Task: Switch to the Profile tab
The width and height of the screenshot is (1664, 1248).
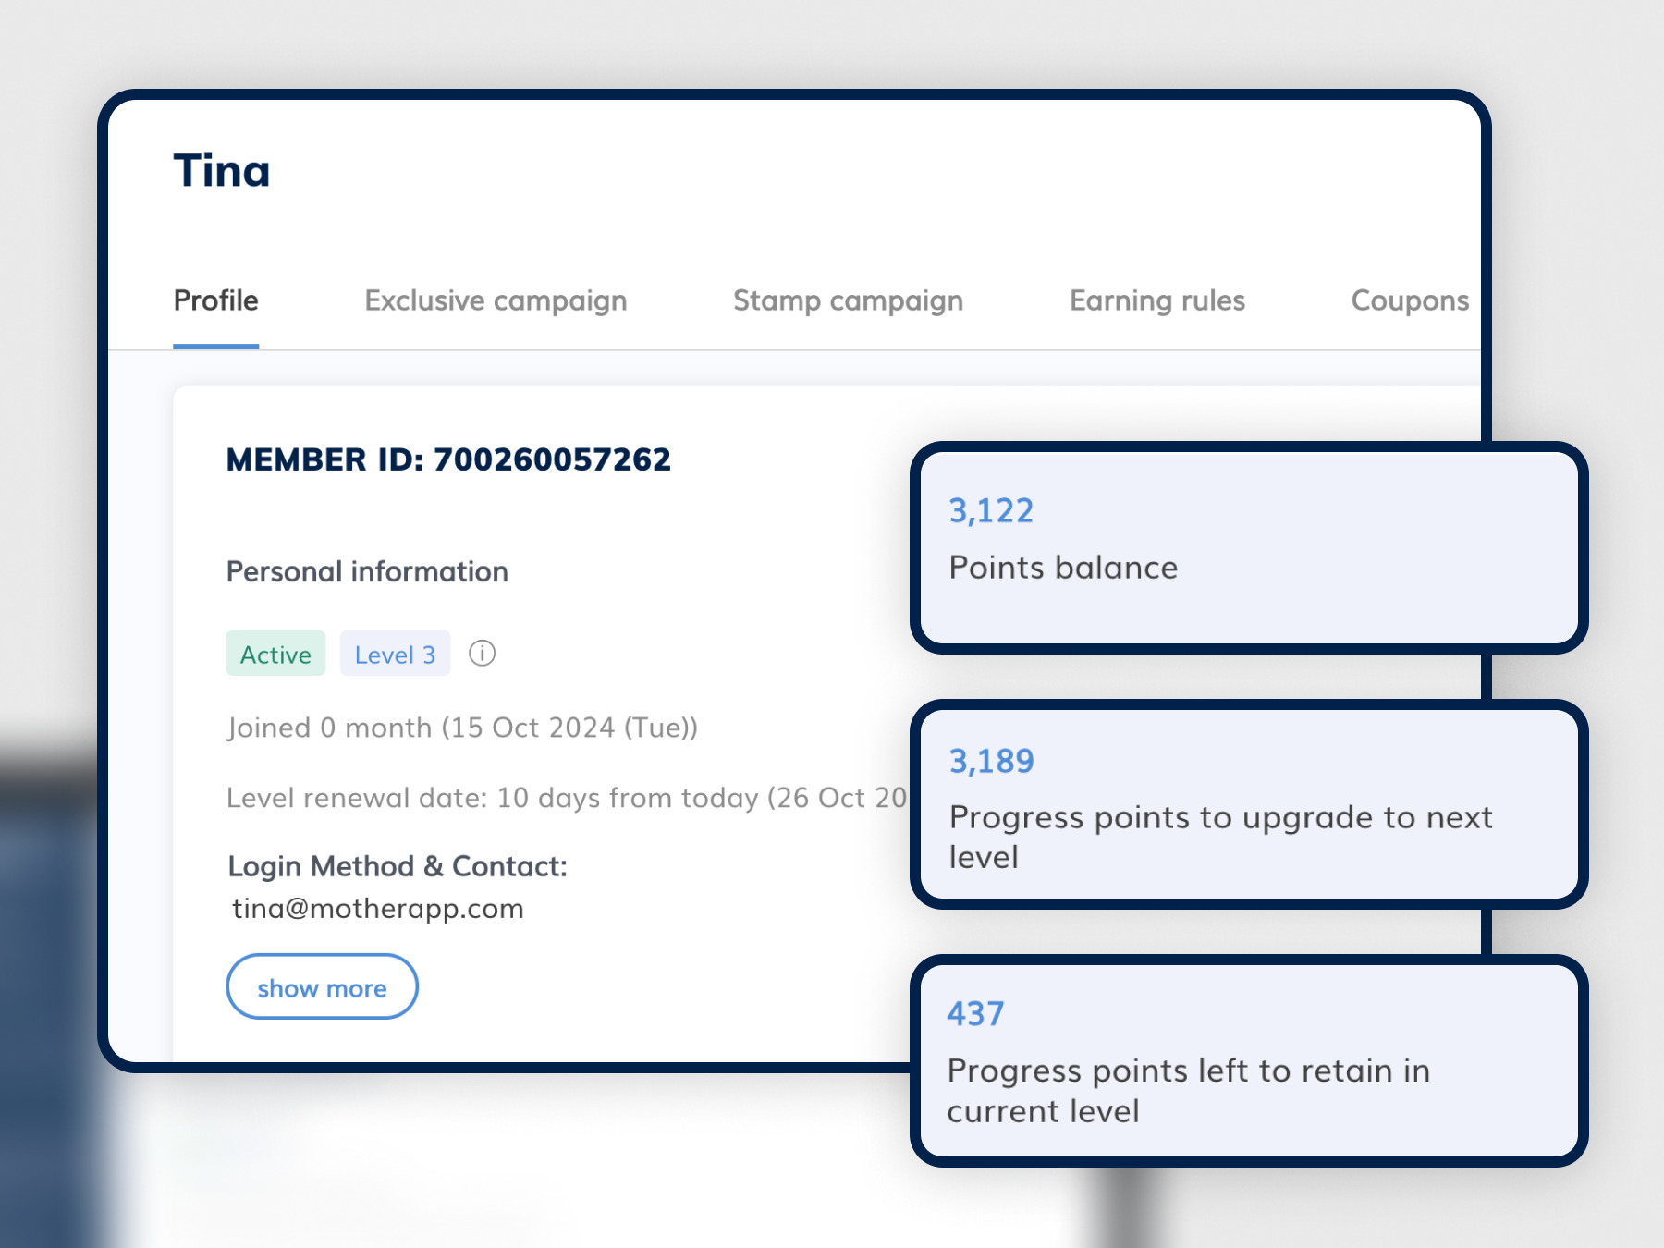Action: pyautogui.click(x=216, y=300)
